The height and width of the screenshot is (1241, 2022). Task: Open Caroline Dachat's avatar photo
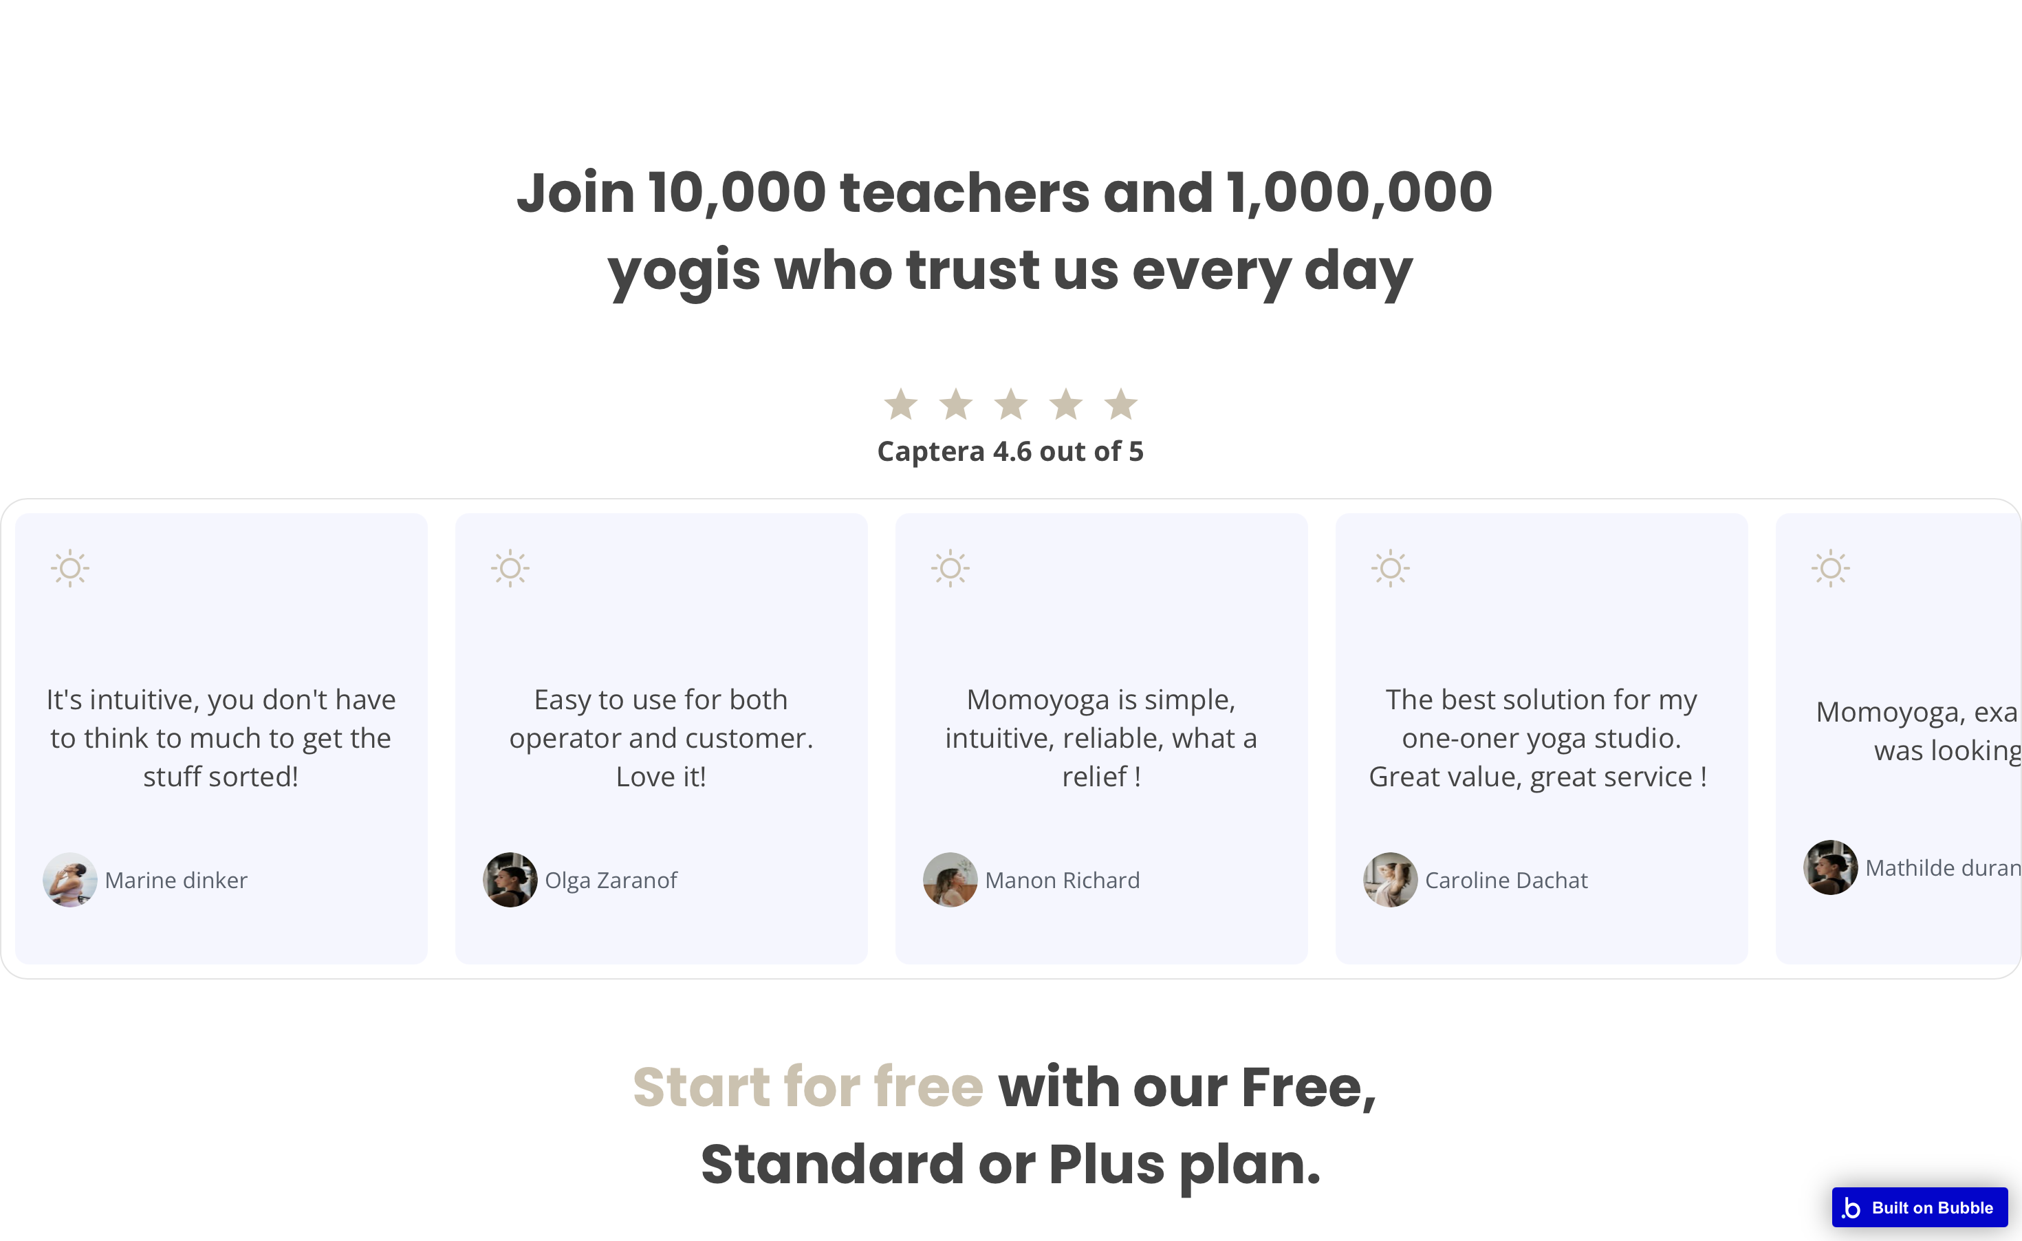[1390, 880]
